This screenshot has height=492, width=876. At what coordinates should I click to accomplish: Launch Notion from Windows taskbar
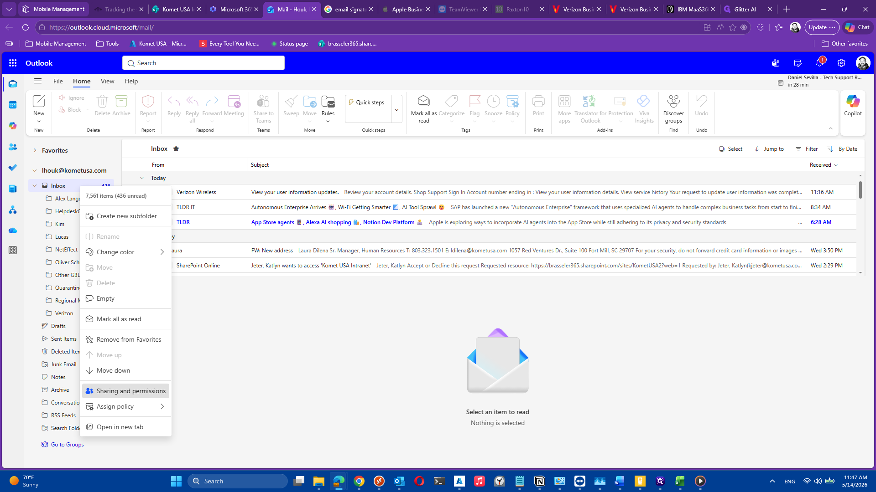tap(540, 481)
